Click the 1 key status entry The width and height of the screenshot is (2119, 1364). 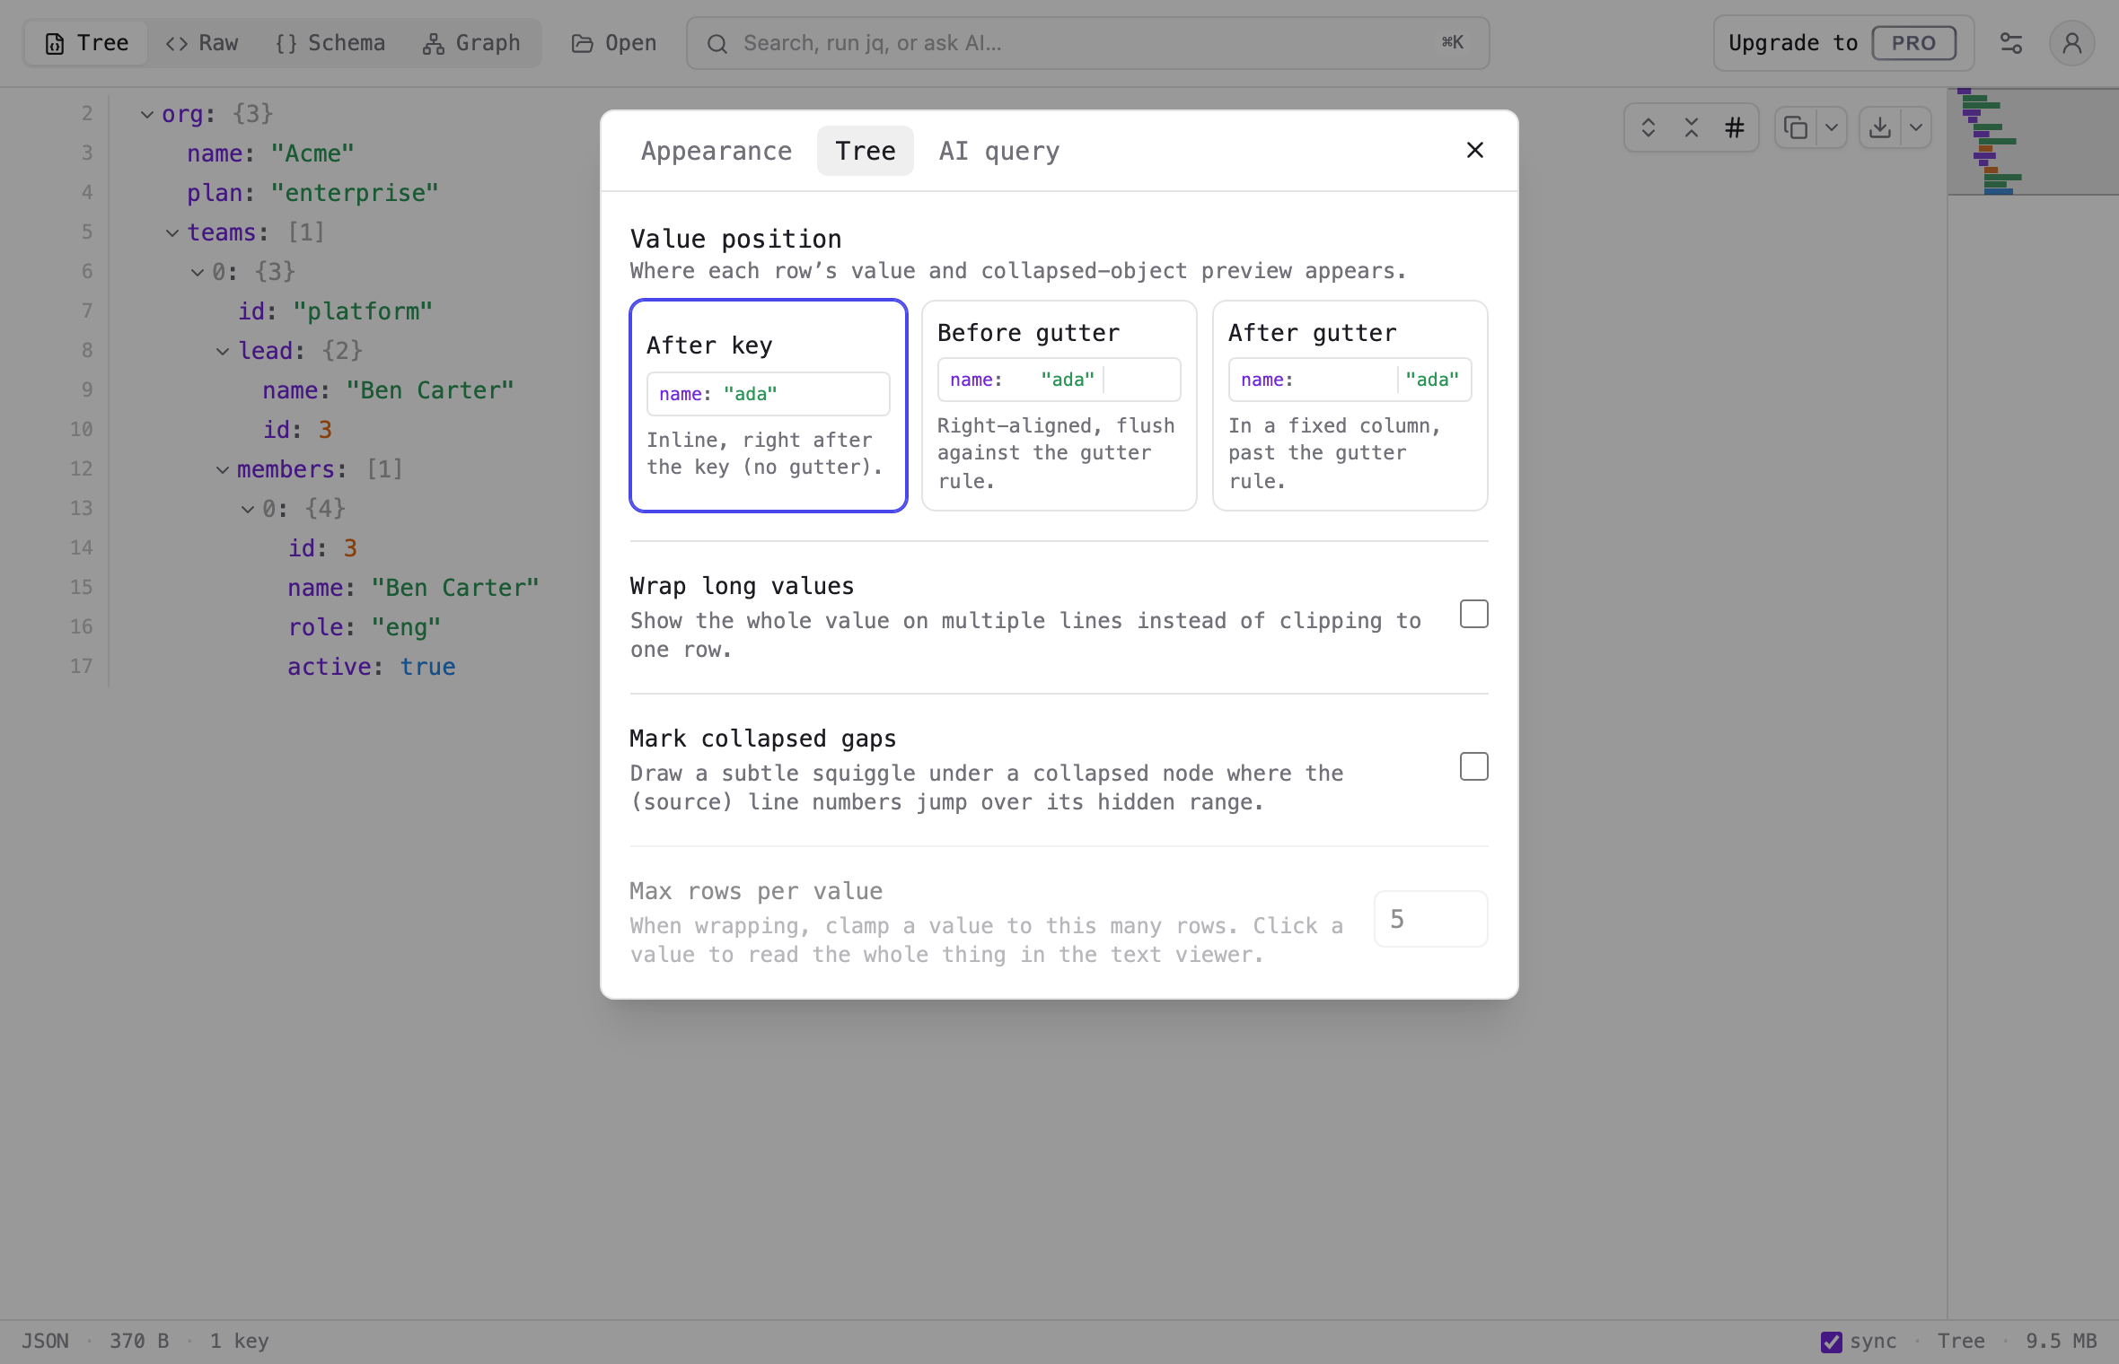point(240,1342)
